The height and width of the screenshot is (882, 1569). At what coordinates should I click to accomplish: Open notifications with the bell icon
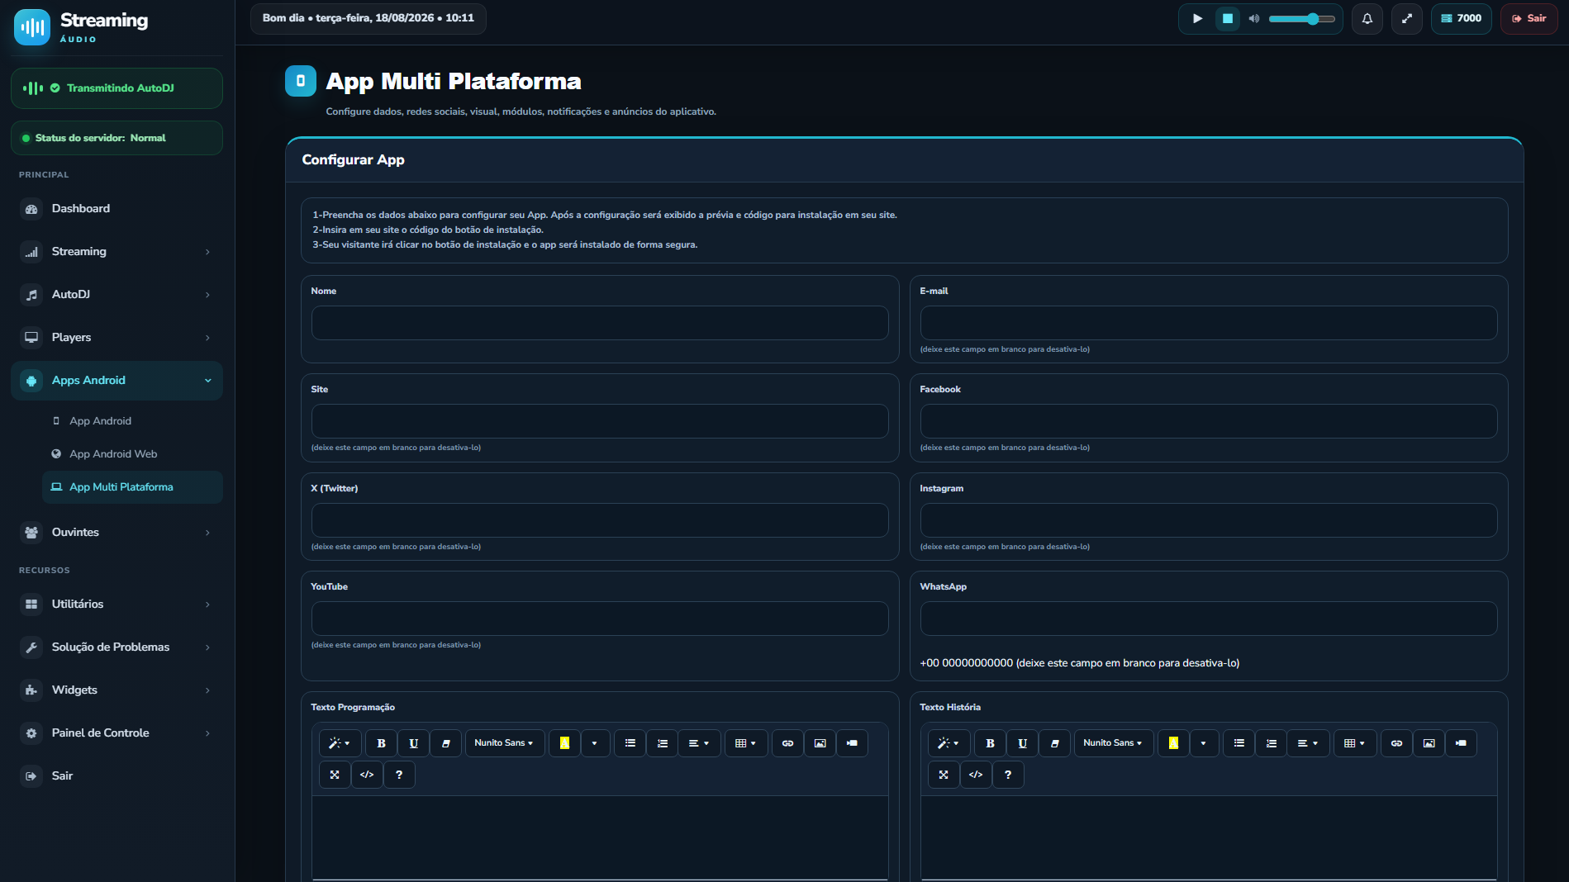[x=1367, y=18]
